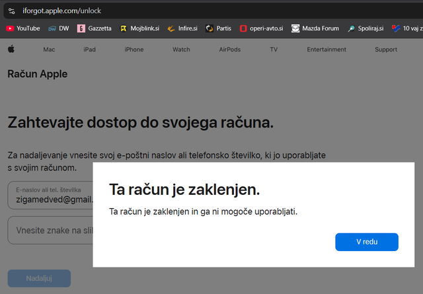Open the YouTube bookmark icon
The image size is (423, 294).
point(10,28)
